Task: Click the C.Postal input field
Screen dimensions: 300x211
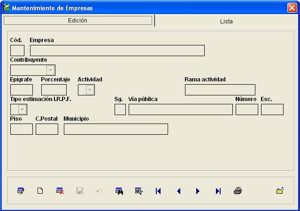Action: pyautogui.click(x=47, y=129)
